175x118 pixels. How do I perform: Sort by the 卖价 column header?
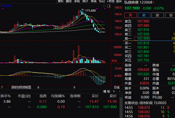click(x=113, y=96)
